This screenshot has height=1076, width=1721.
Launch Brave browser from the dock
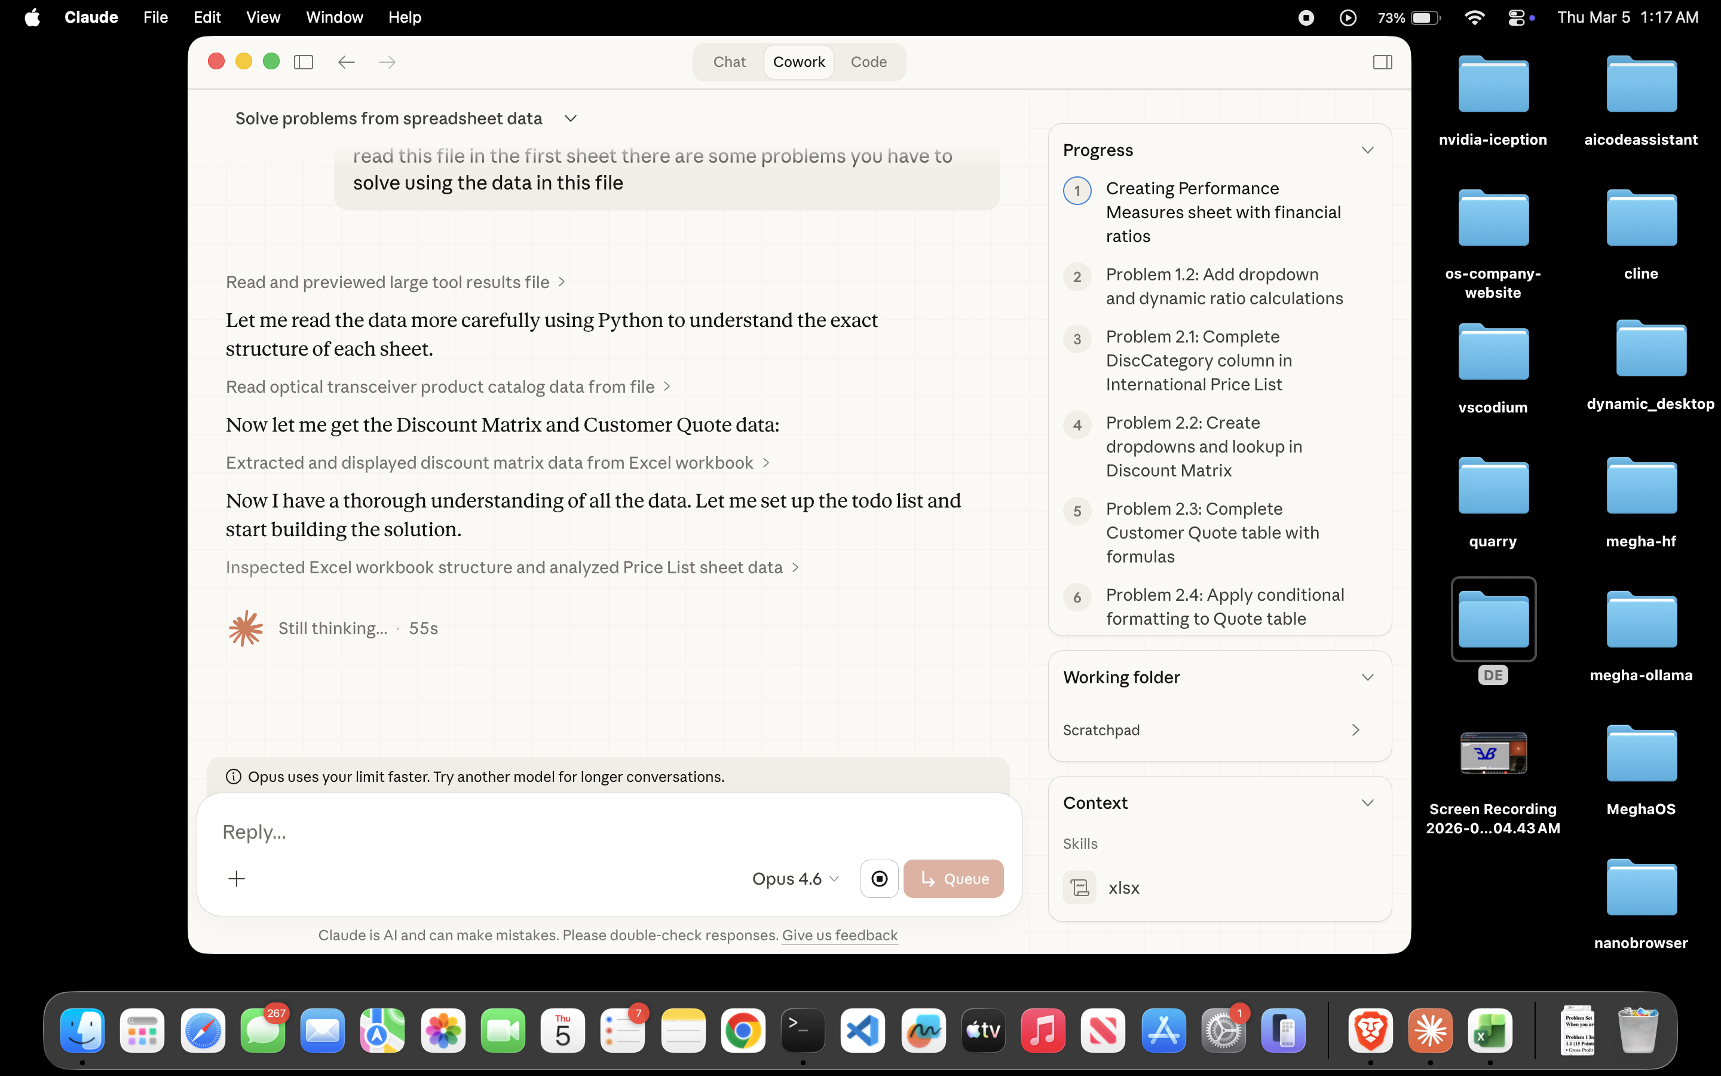pos(1370,1031)
